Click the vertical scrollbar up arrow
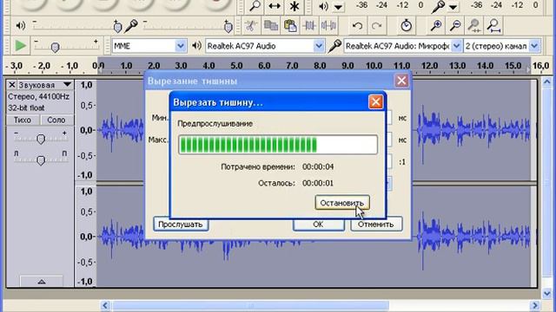 tap(546, 82)
